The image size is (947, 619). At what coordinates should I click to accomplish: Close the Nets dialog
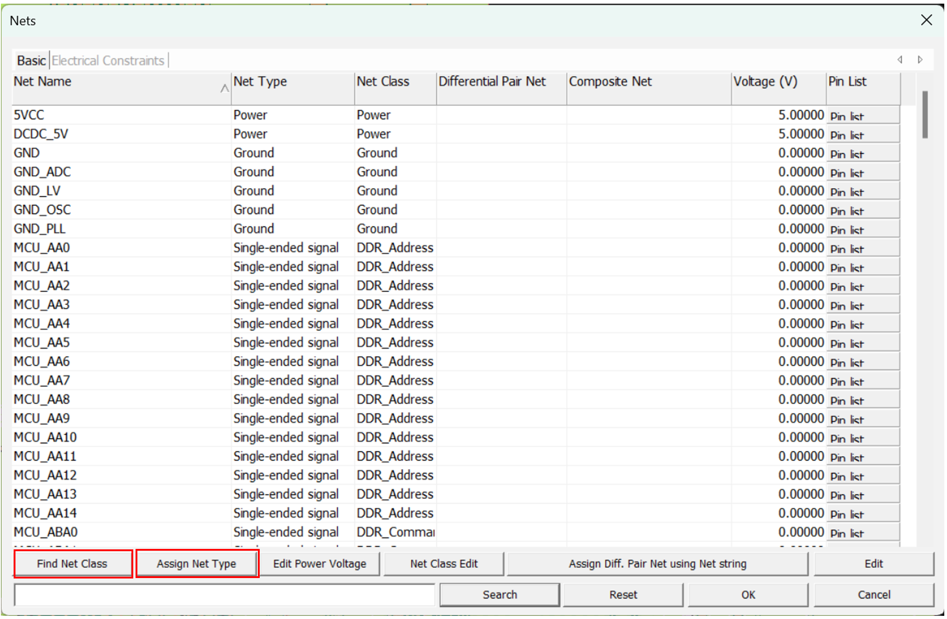[927, 20]
